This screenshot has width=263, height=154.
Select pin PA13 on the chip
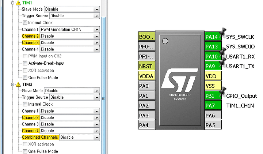click(x=213, y=46)
